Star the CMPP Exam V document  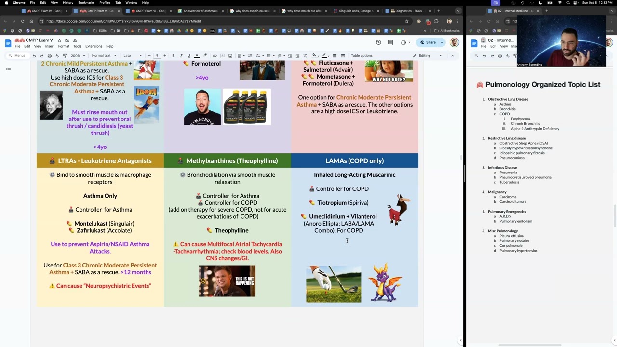[x=59, y=40]
